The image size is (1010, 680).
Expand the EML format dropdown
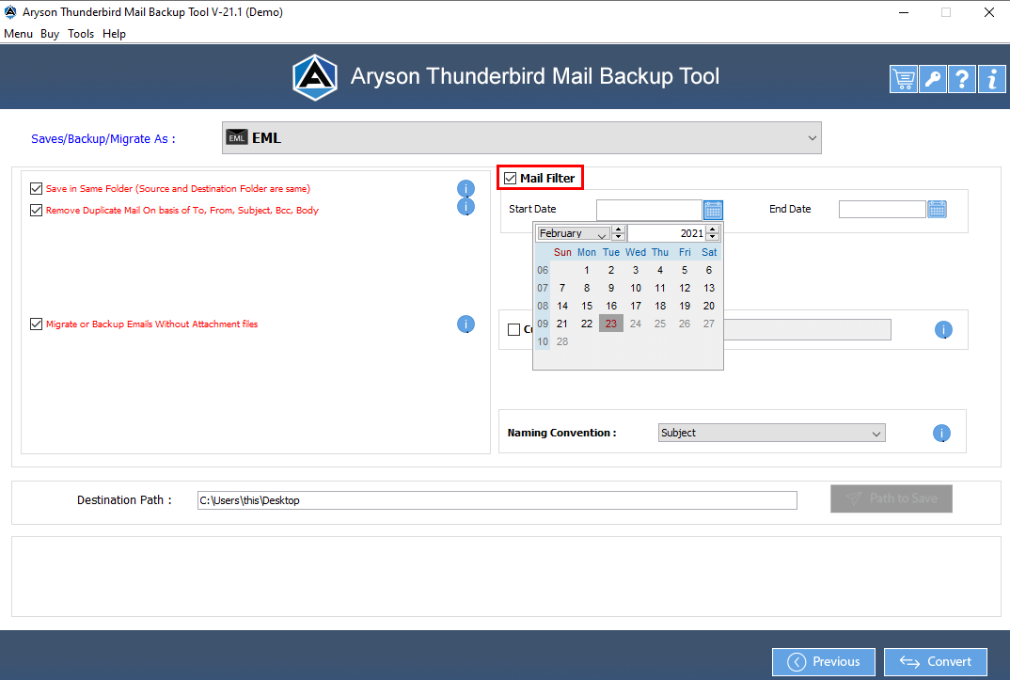click(x=522, y=138)
